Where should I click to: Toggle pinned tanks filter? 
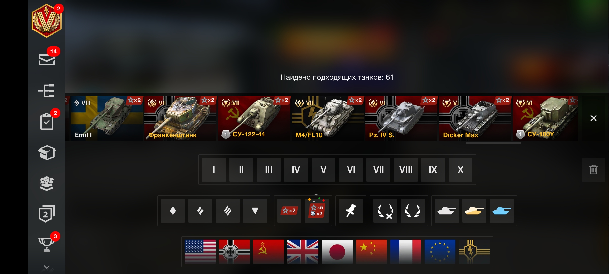(351, 211)
